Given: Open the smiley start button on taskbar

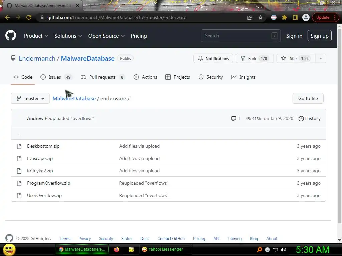Looking at the screenshot, I should pos(9,249).
